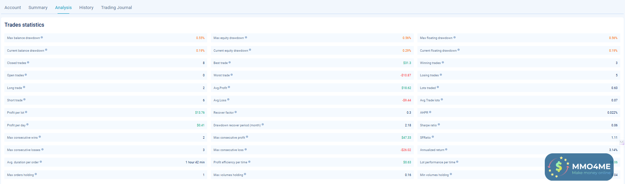This screenshot has height=184, width=625.
Task: Show info for Recover factor
Action: 236,112
